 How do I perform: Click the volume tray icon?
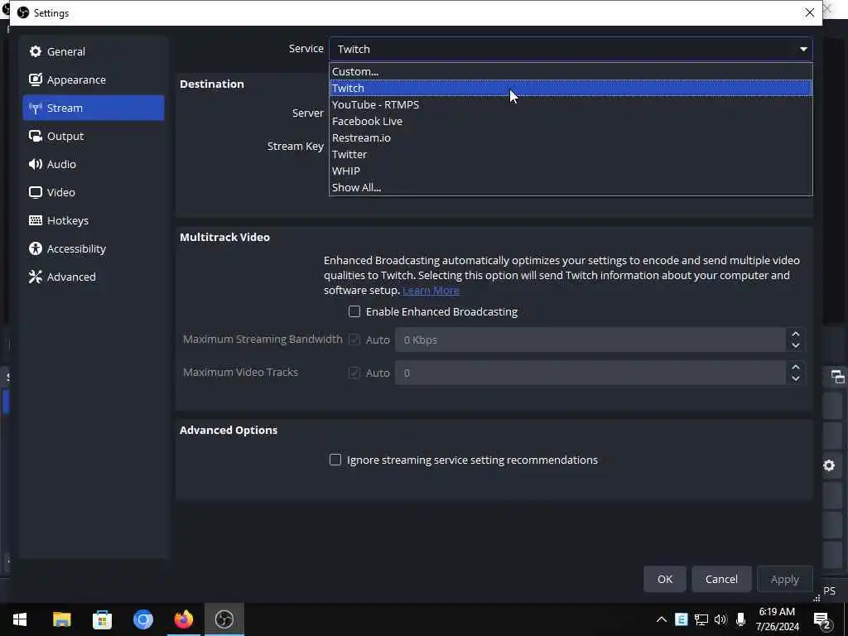[x=720, y=619]
